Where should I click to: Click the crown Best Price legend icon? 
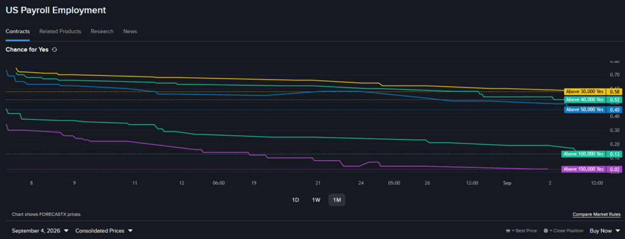click(x=508, y=230)
